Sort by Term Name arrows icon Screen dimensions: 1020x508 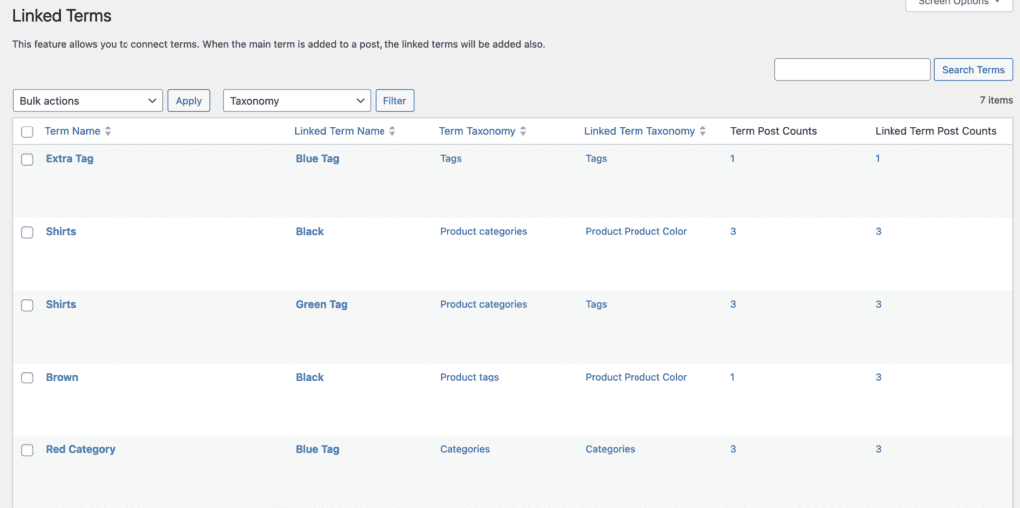108,131
